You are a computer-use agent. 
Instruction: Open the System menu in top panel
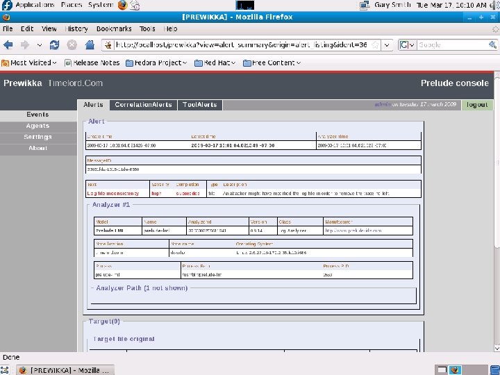tap(101, 5)
